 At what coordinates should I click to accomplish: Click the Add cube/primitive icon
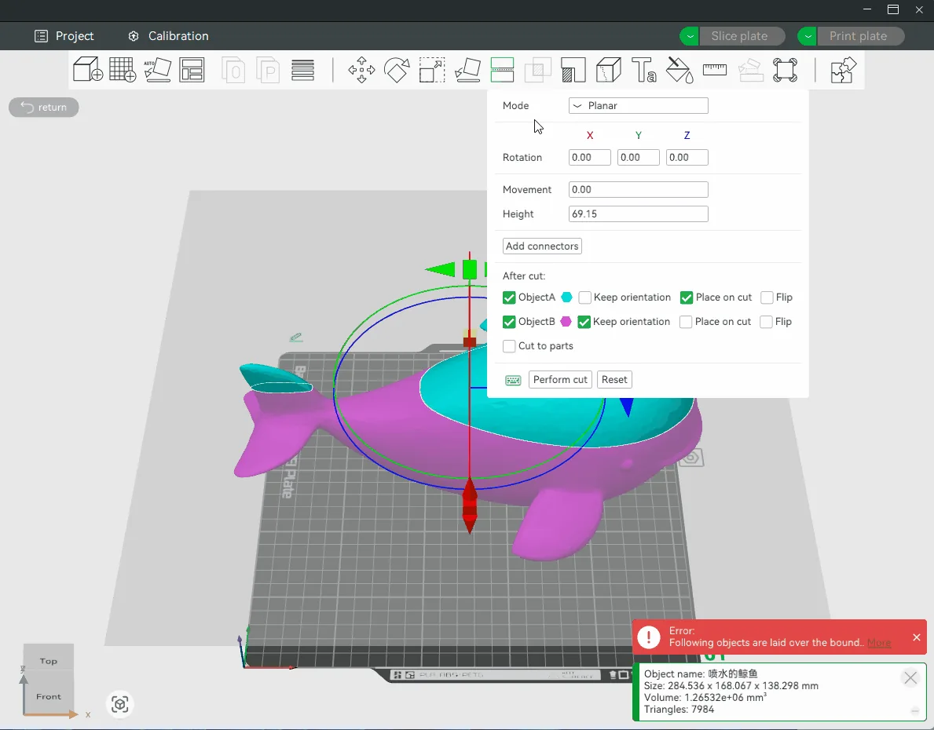(x=88, y=70)
